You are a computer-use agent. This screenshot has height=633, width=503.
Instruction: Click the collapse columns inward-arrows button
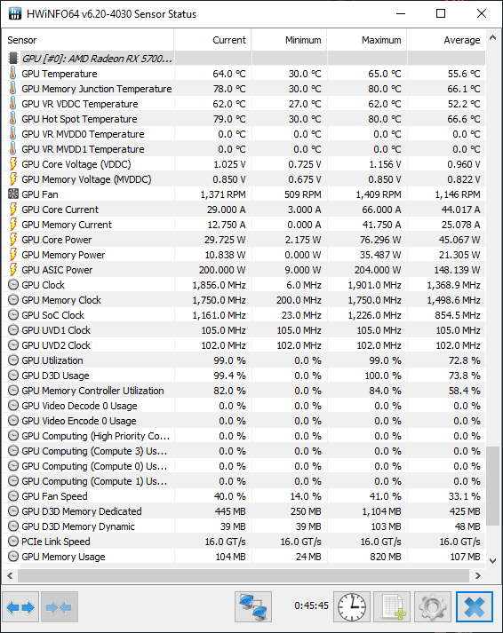pos(60,606)
